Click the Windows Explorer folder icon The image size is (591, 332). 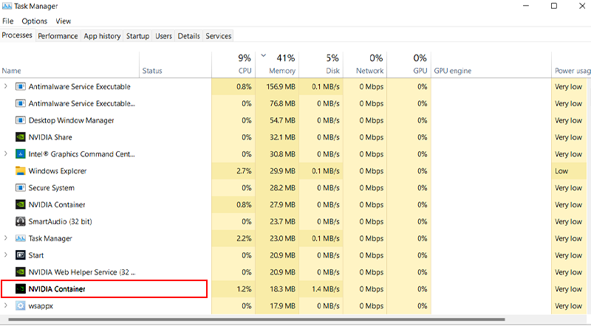[21, 171]
